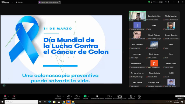Open the Vista layout menu
185x104 pixels.
[x=167, y=2]
